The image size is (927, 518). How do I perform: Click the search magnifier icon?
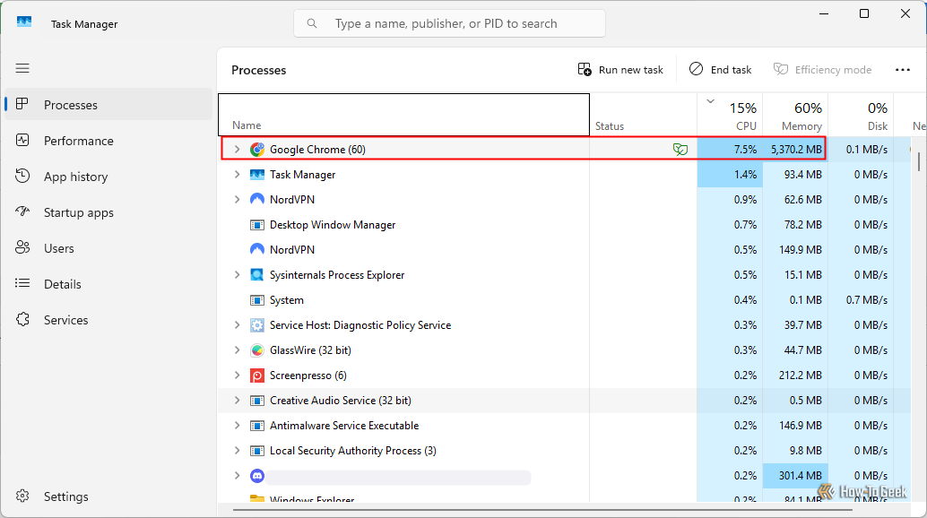point(312,23)
